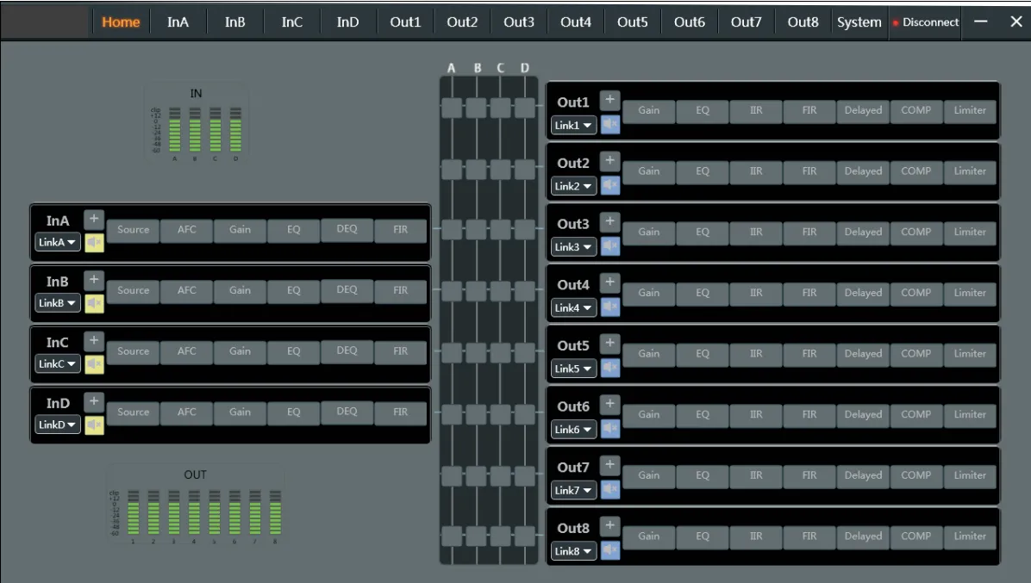This screenshot has width=1031, height=583.
Task: Open the Limiter module for Out4
Action: 970,293
